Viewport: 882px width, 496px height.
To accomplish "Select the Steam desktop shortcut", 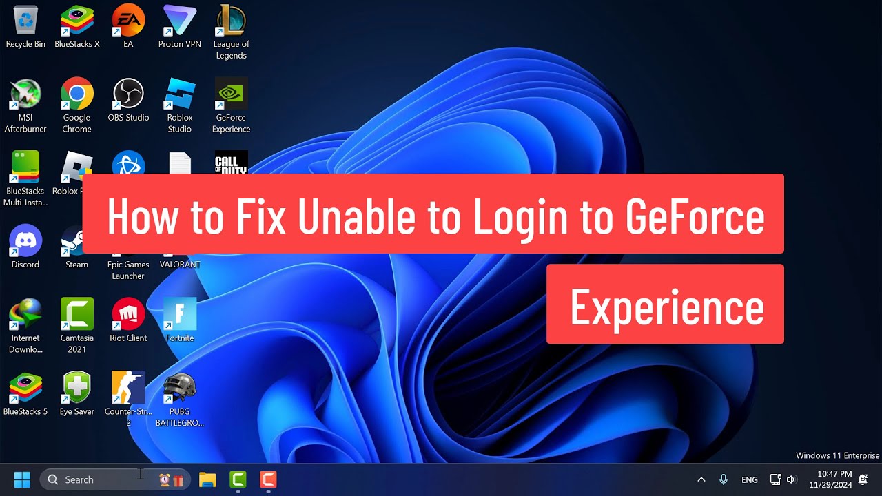I will coord(77,247).
